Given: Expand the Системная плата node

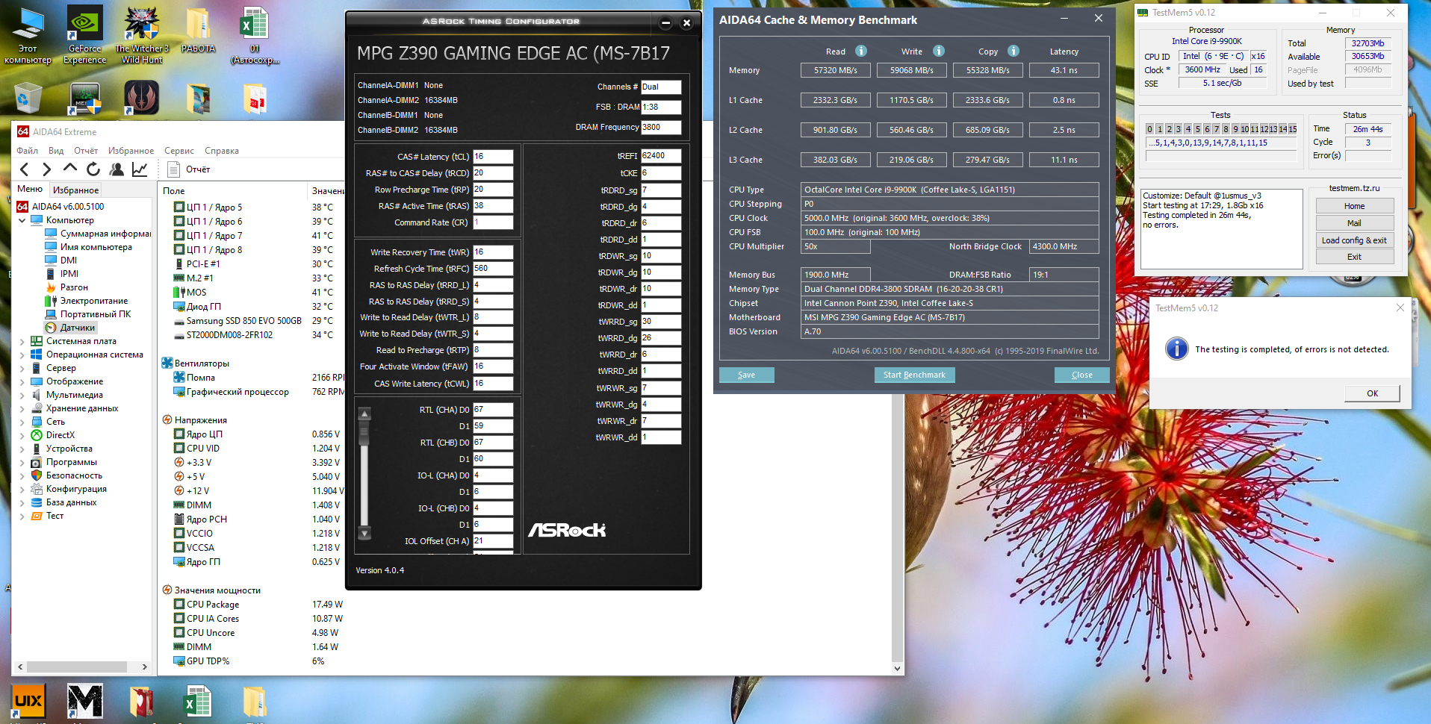Looking at the screenshot, I should tap(22, 341).
